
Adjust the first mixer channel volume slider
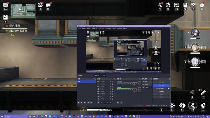(x=126, y=85)
